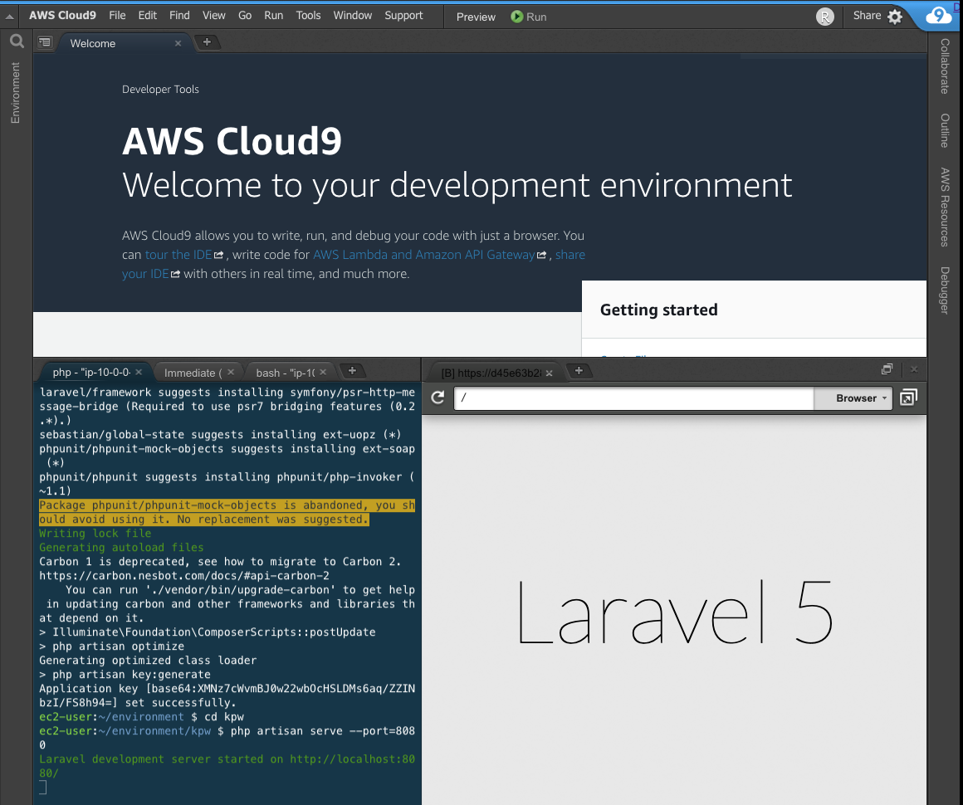Click the external-link icon after 'tour the IDE'
The width and height of the screenshot is (963, 805).
[218, 255]
